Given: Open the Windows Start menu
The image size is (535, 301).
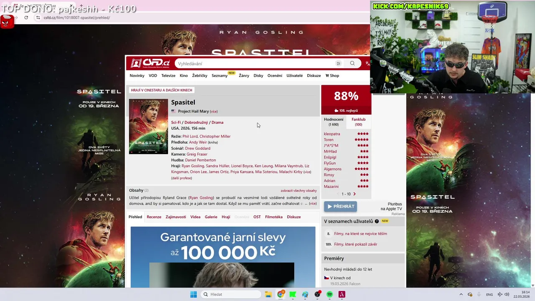Looking at the screenshot, I should (194, 294).
